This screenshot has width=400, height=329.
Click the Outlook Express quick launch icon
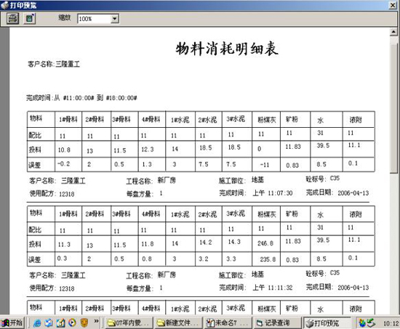(x=49, y=323)
